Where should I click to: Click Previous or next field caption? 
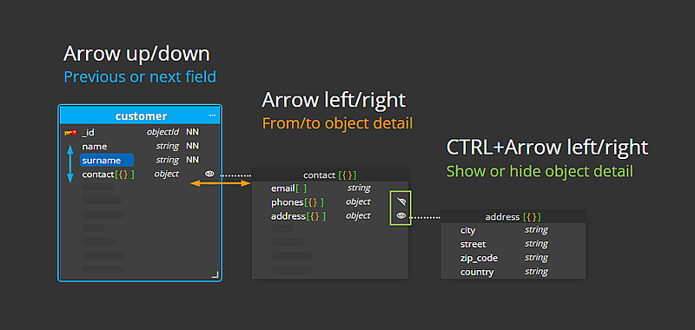(140, 77)
